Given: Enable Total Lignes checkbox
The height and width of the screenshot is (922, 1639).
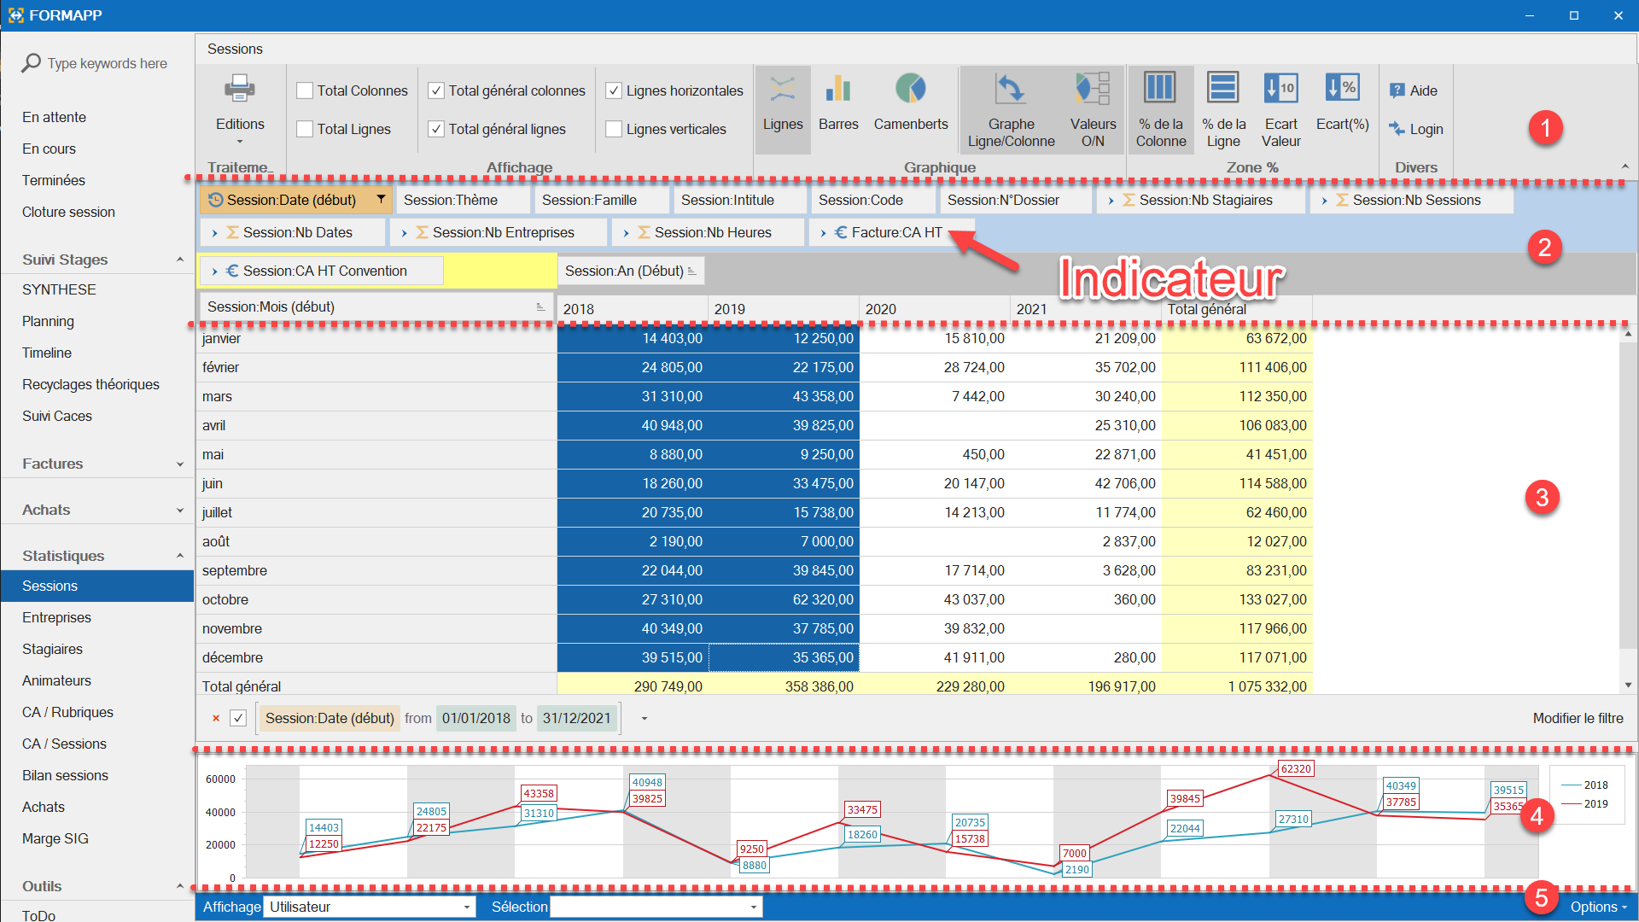Looking at the screenshot, I should click(x=305, y=129).
